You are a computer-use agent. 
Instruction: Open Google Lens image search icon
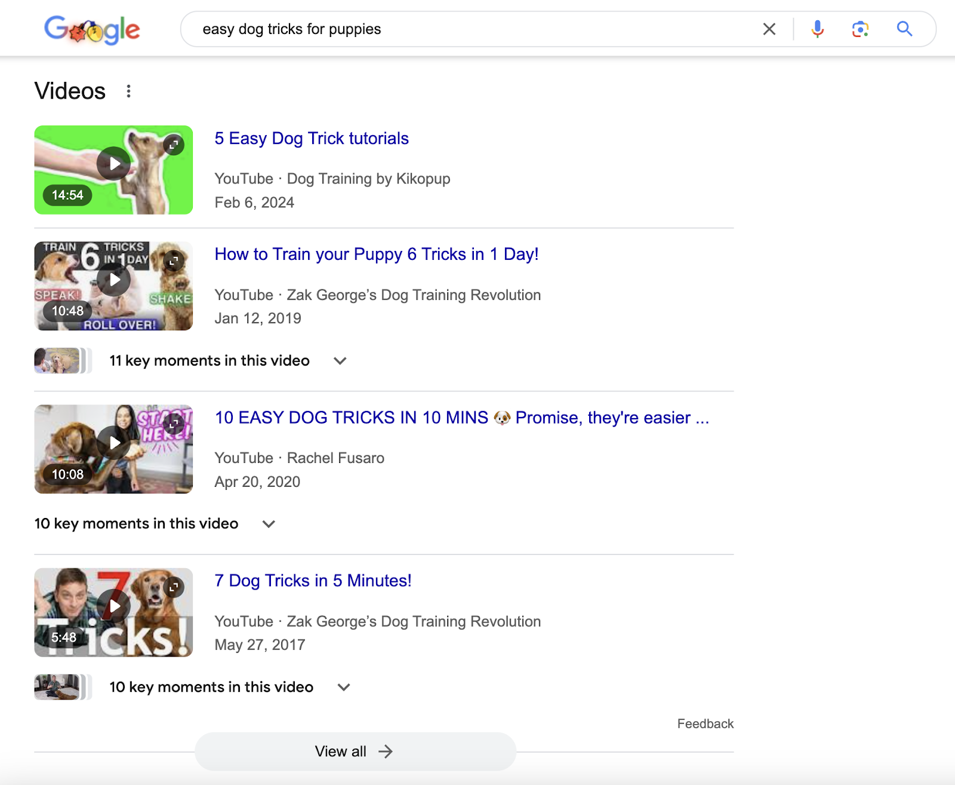[x=860, y=29]
